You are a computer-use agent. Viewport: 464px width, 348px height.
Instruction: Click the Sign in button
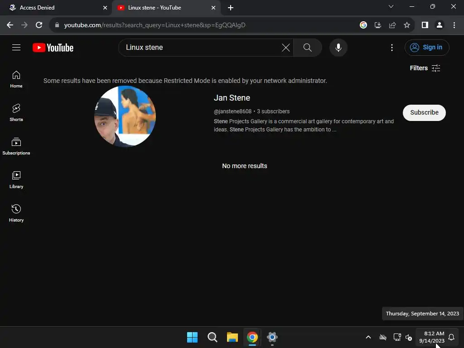point(427,47)
